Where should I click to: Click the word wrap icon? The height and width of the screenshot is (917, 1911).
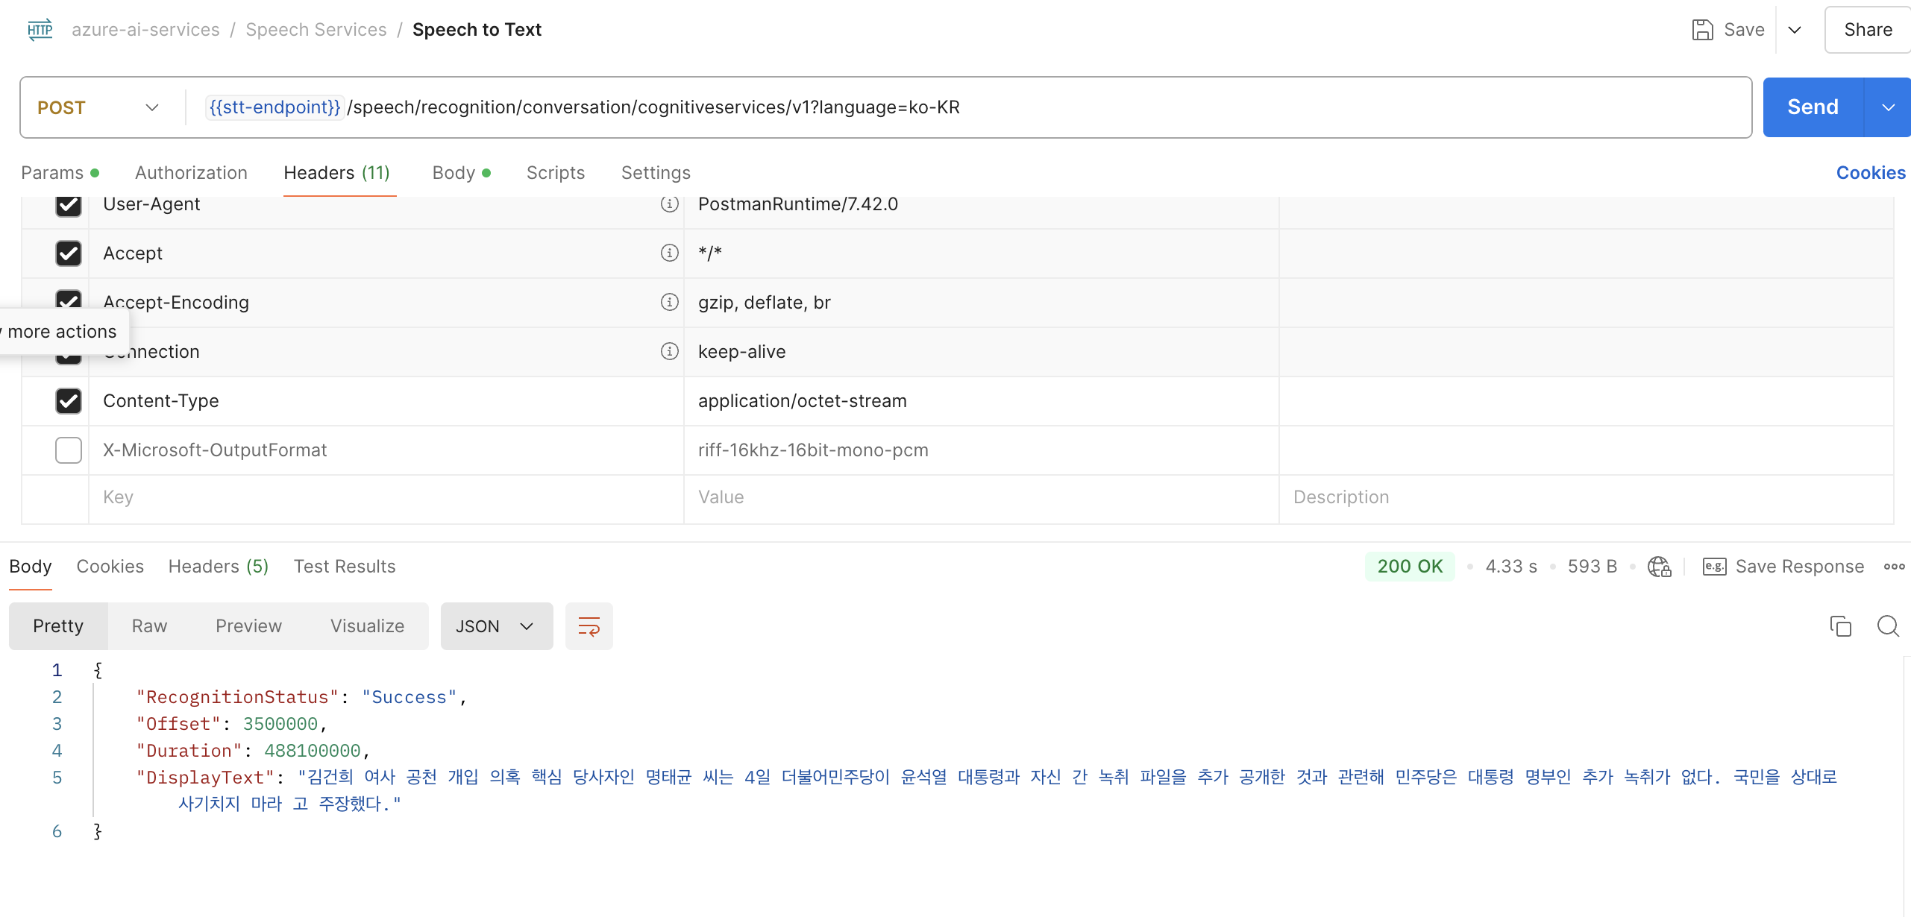(589, 626)
